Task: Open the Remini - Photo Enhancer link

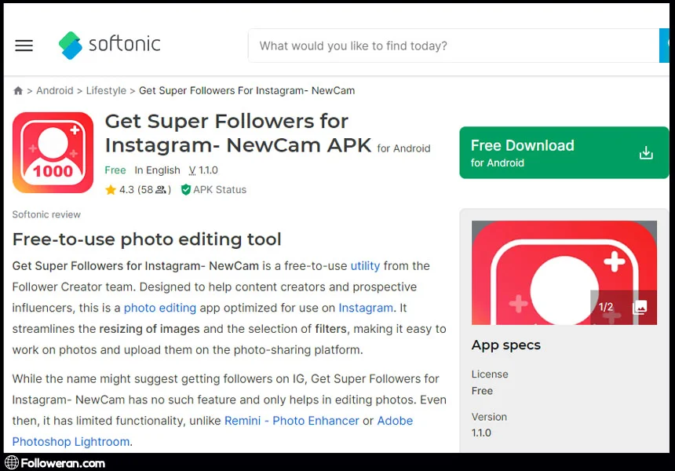Action: 292,421
